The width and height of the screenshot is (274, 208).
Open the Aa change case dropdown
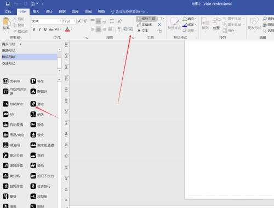58,29
